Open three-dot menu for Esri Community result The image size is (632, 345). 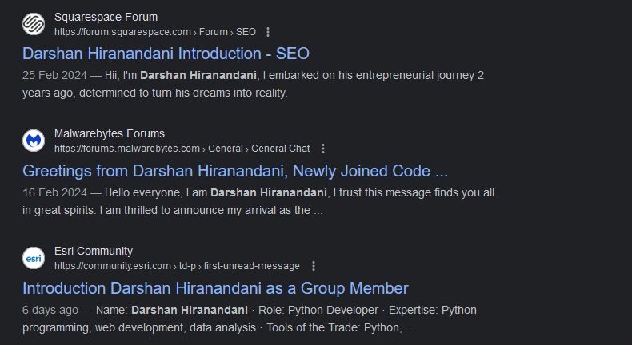[x=313, y=266]
